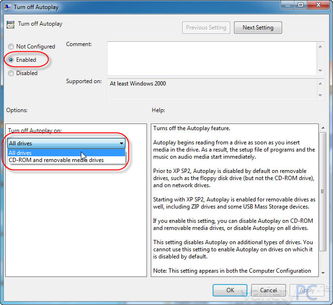
Task: Click Help pane scroll down arrow
Action: [x=323, y=273]
